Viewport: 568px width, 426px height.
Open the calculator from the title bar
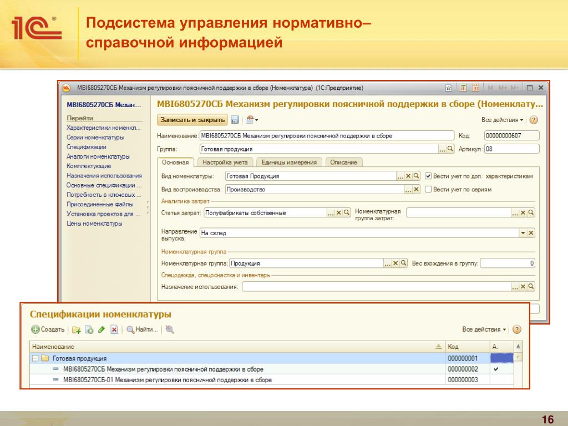[463, 88]
